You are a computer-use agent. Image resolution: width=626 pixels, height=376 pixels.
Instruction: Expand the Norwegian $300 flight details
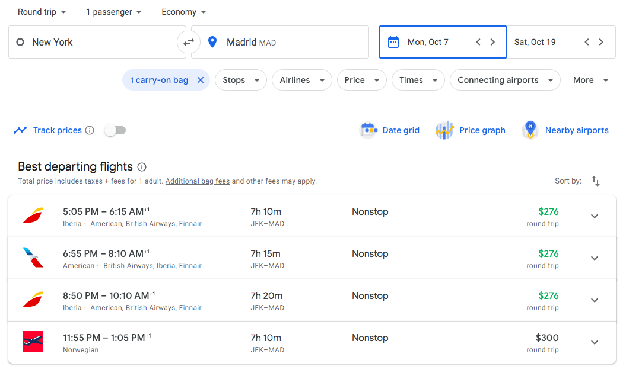pyautogui.click(x=595, y=342)
